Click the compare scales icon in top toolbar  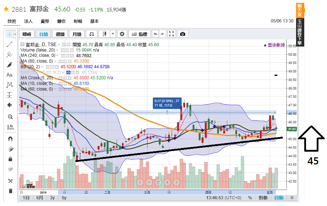pyautogui.click(x=92, y=34)
